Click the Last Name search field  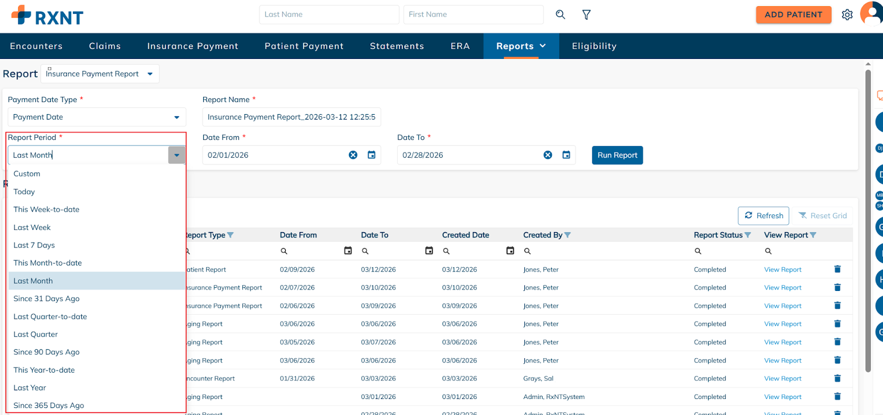[329, 15]
